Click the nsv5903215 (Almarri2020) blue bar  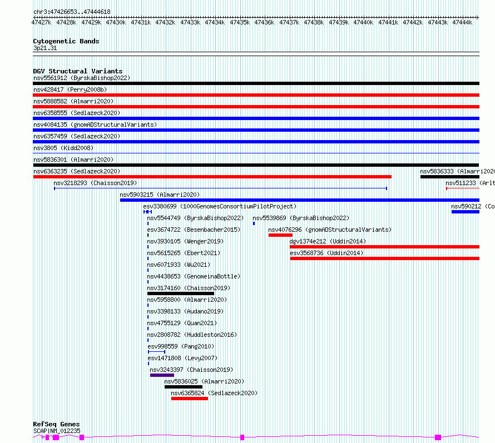click(300, 200)
